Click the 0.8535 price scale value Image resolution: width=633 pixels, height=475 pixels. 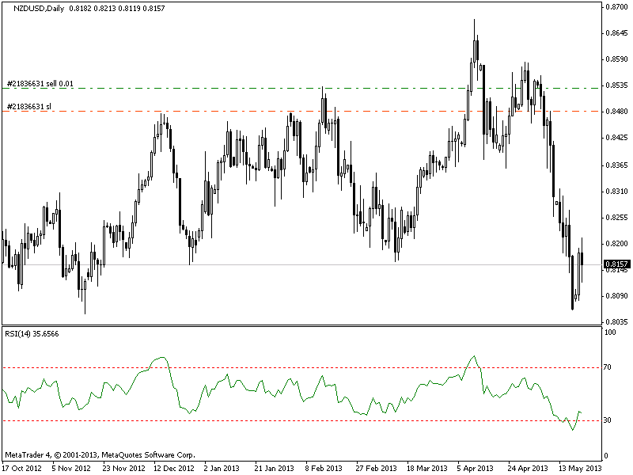[617, 85]
